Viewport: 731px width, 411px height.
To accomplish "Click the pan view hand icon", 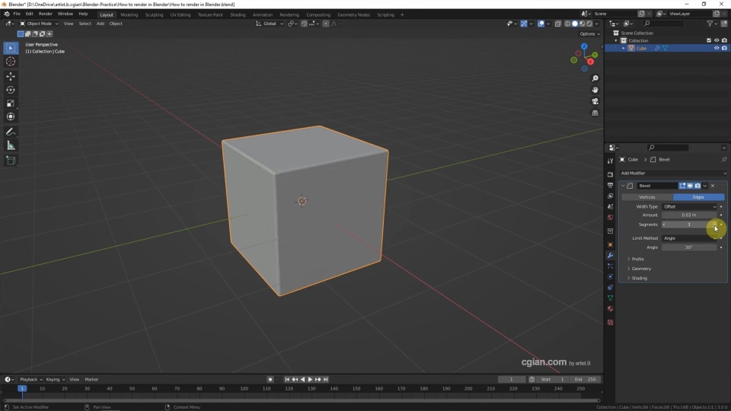I will (x=595, y=90).
